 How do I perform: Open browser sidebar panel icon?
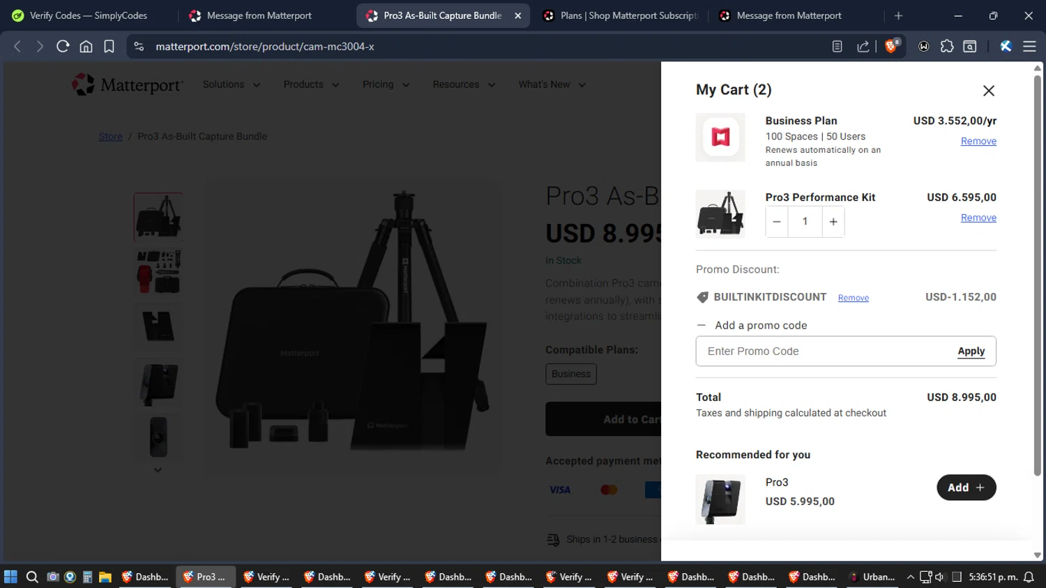tap(970, 46)
